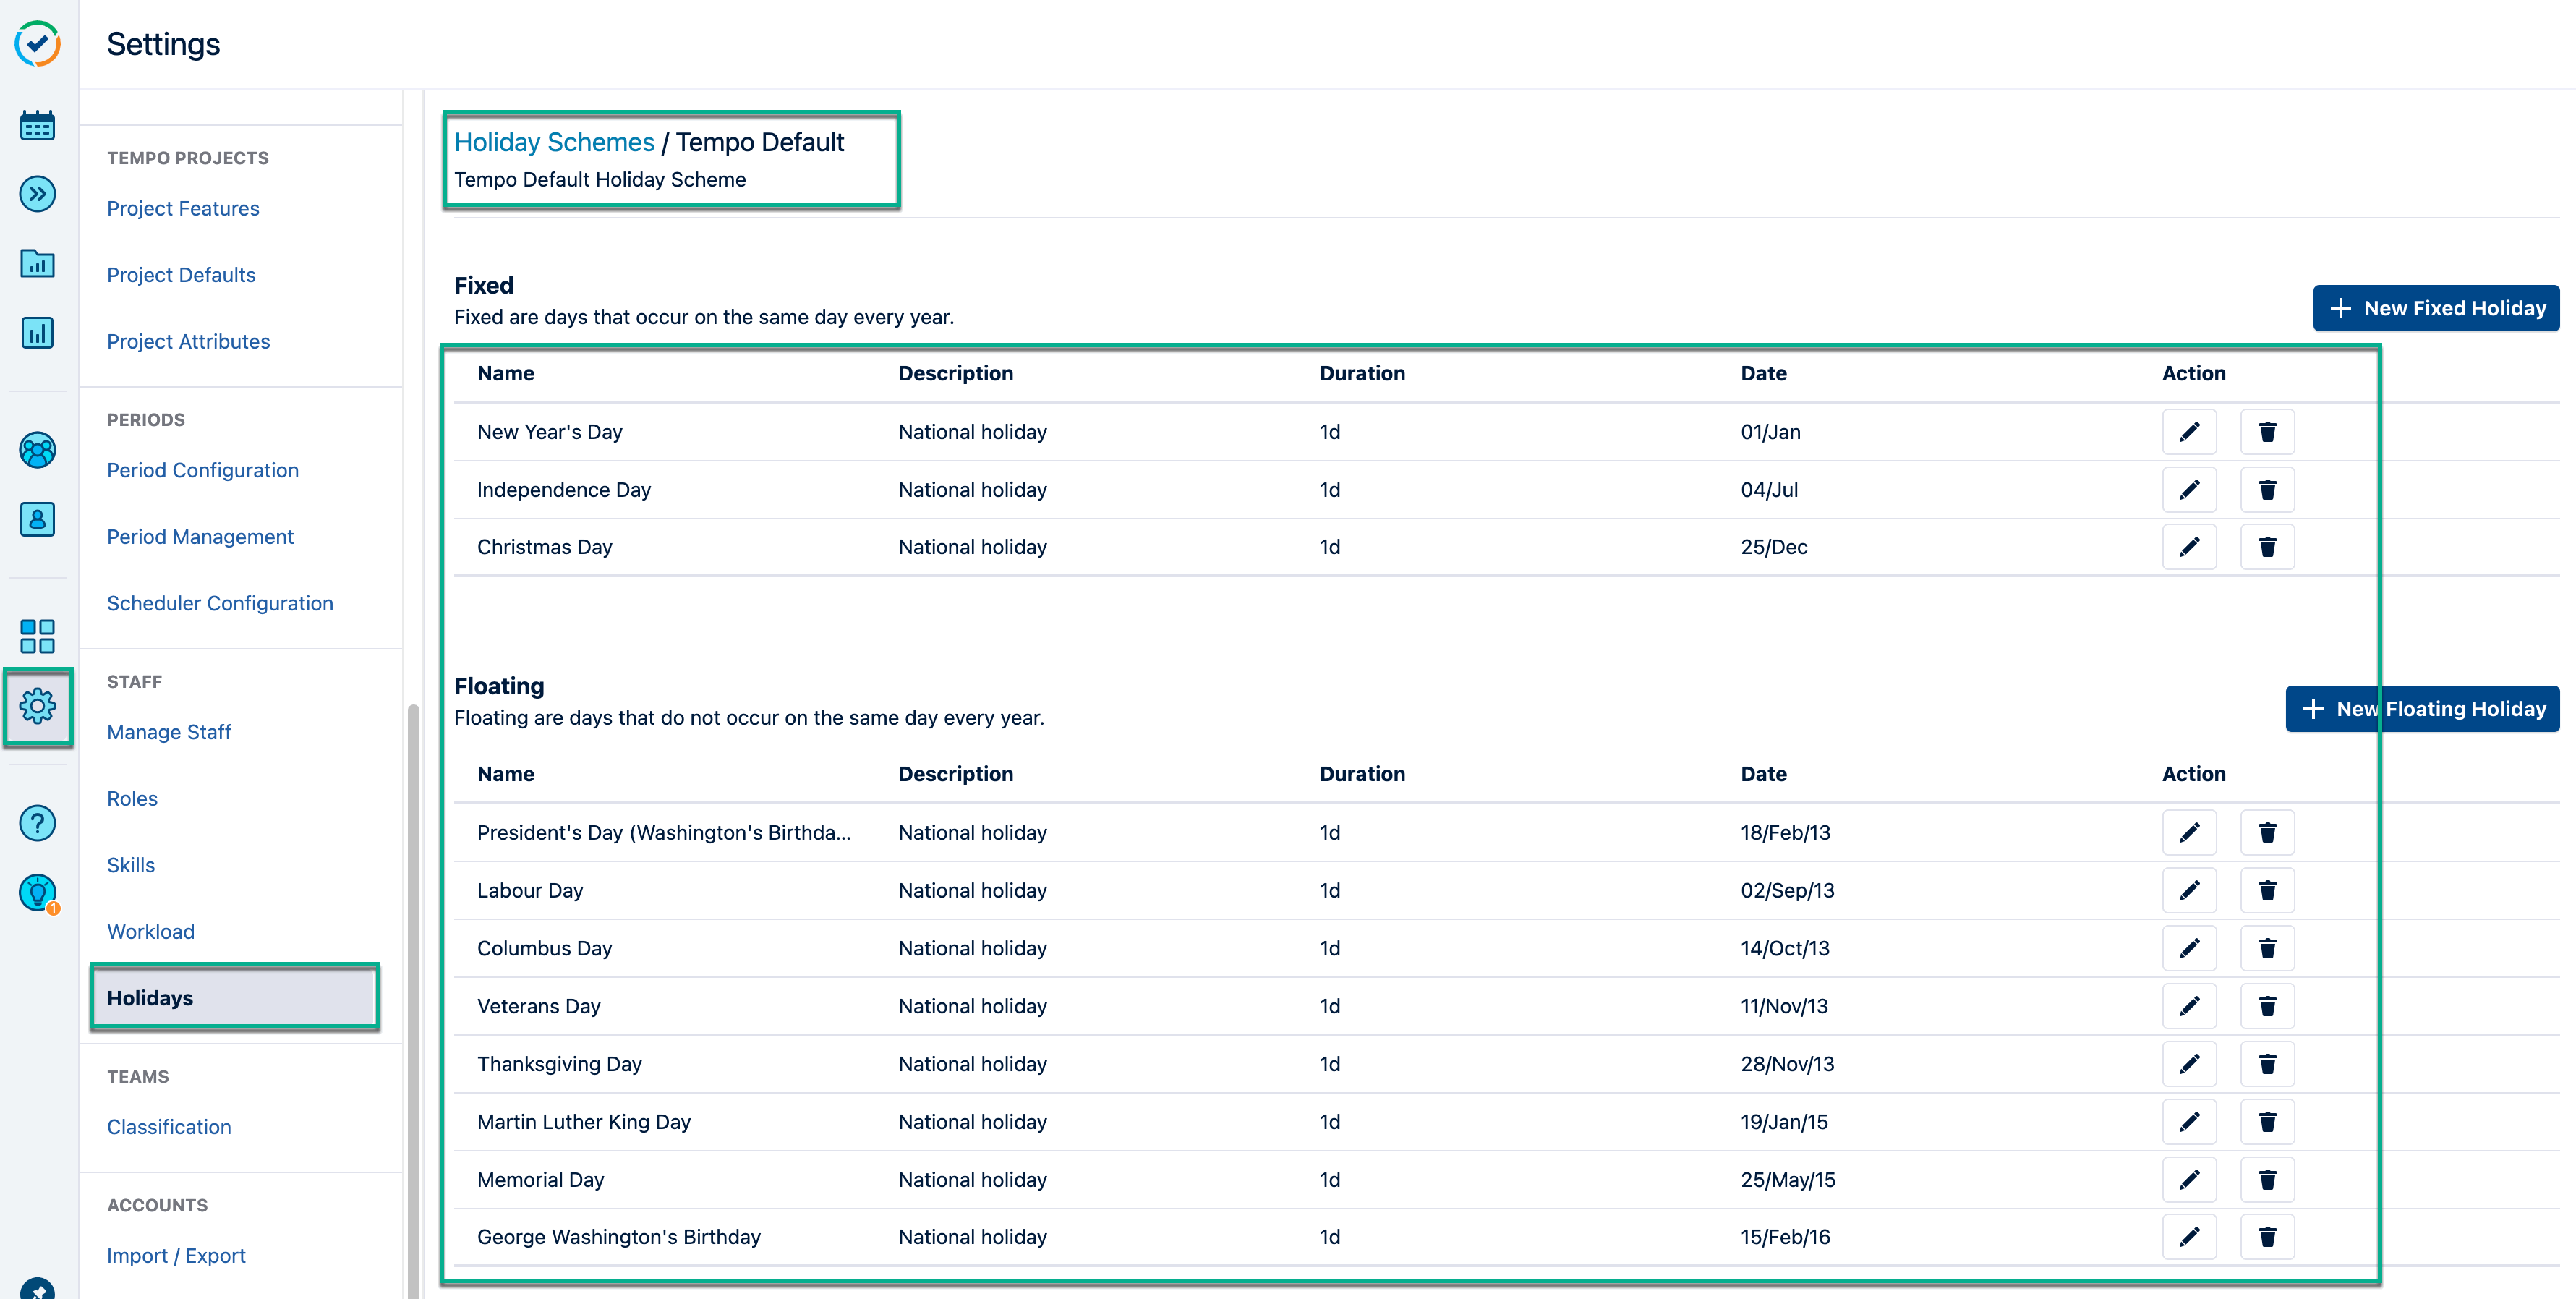Click the apps grid icon in sidebar
The image size is (2576, 1299).
pos(37,636)
